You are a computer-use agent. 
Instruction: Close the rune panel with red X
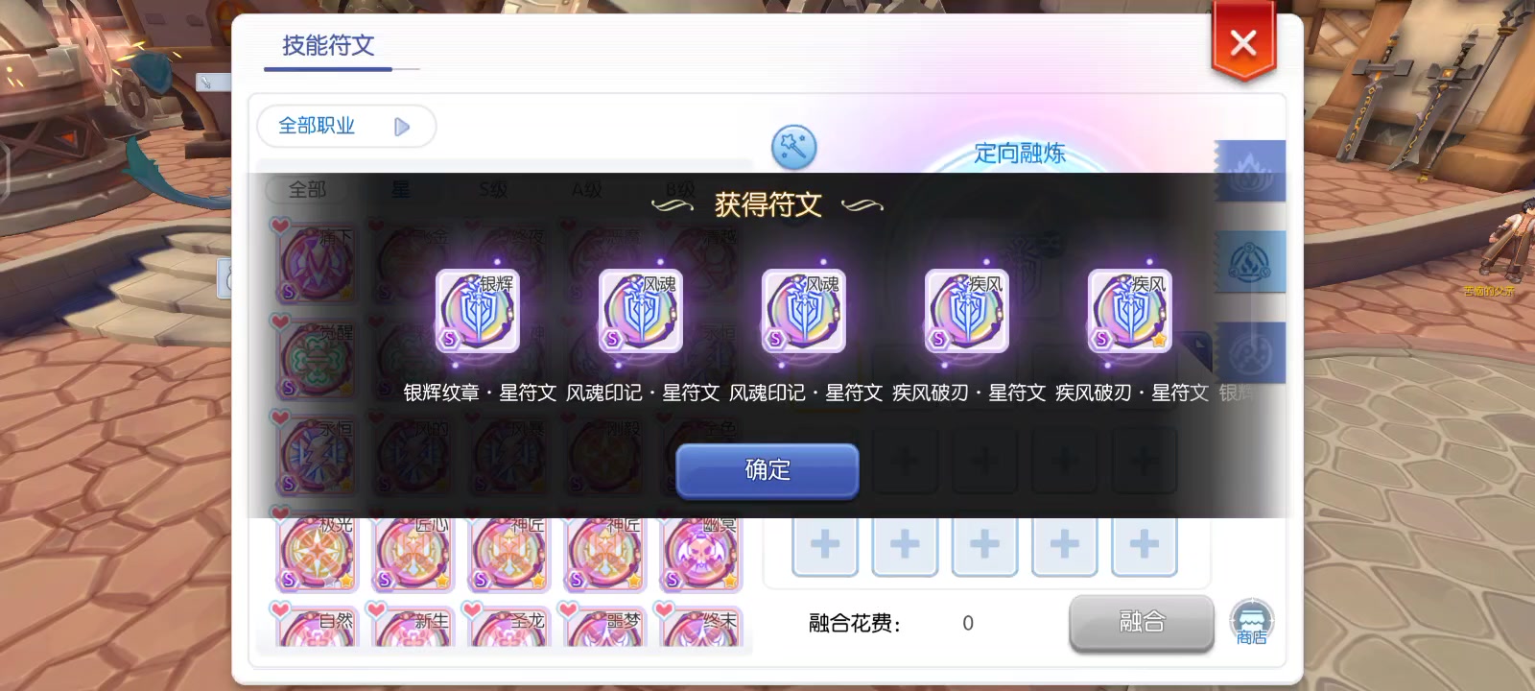tap(1243, 42)
